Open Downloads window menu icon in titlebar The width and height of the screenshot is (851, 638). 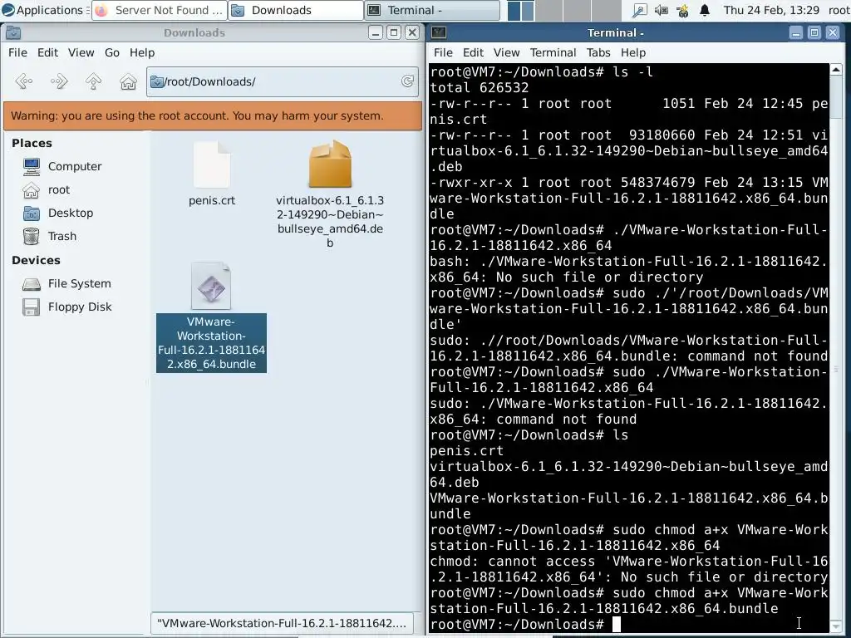click(x=13, y=33)
